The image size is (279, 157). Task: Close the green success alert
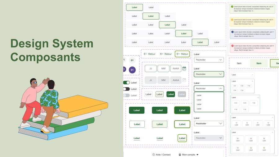coord(273,7)
